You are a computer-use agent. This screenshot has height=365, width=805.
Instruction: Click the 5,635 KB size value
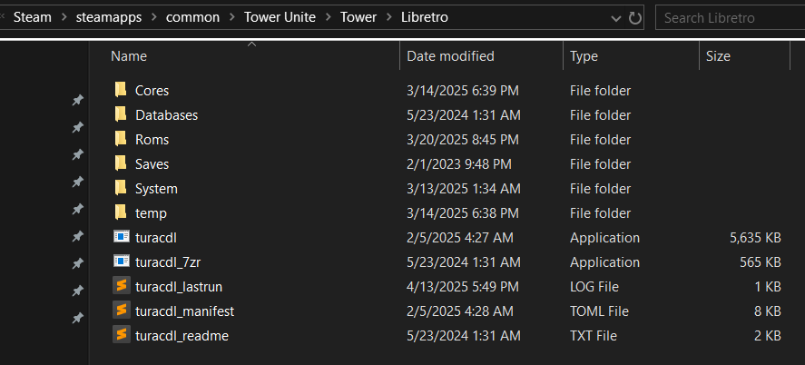(x=755, y=238)
